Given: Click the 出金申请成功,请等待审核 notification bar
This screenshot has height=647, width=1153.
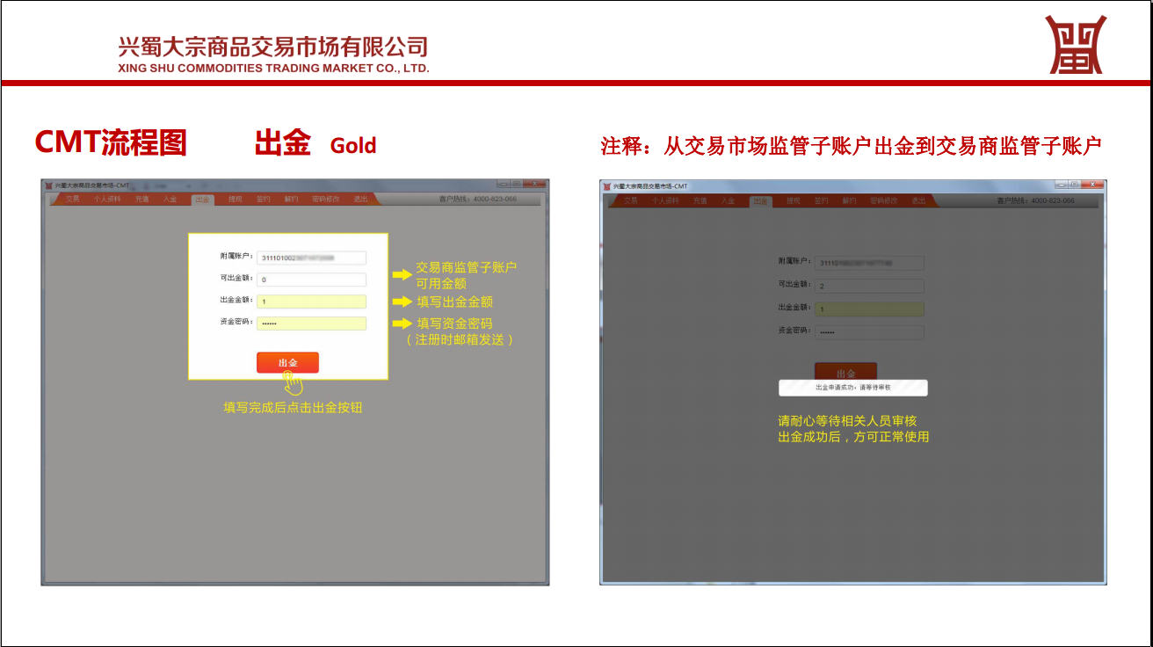Looking at the screenshot, I should (852, 388).
